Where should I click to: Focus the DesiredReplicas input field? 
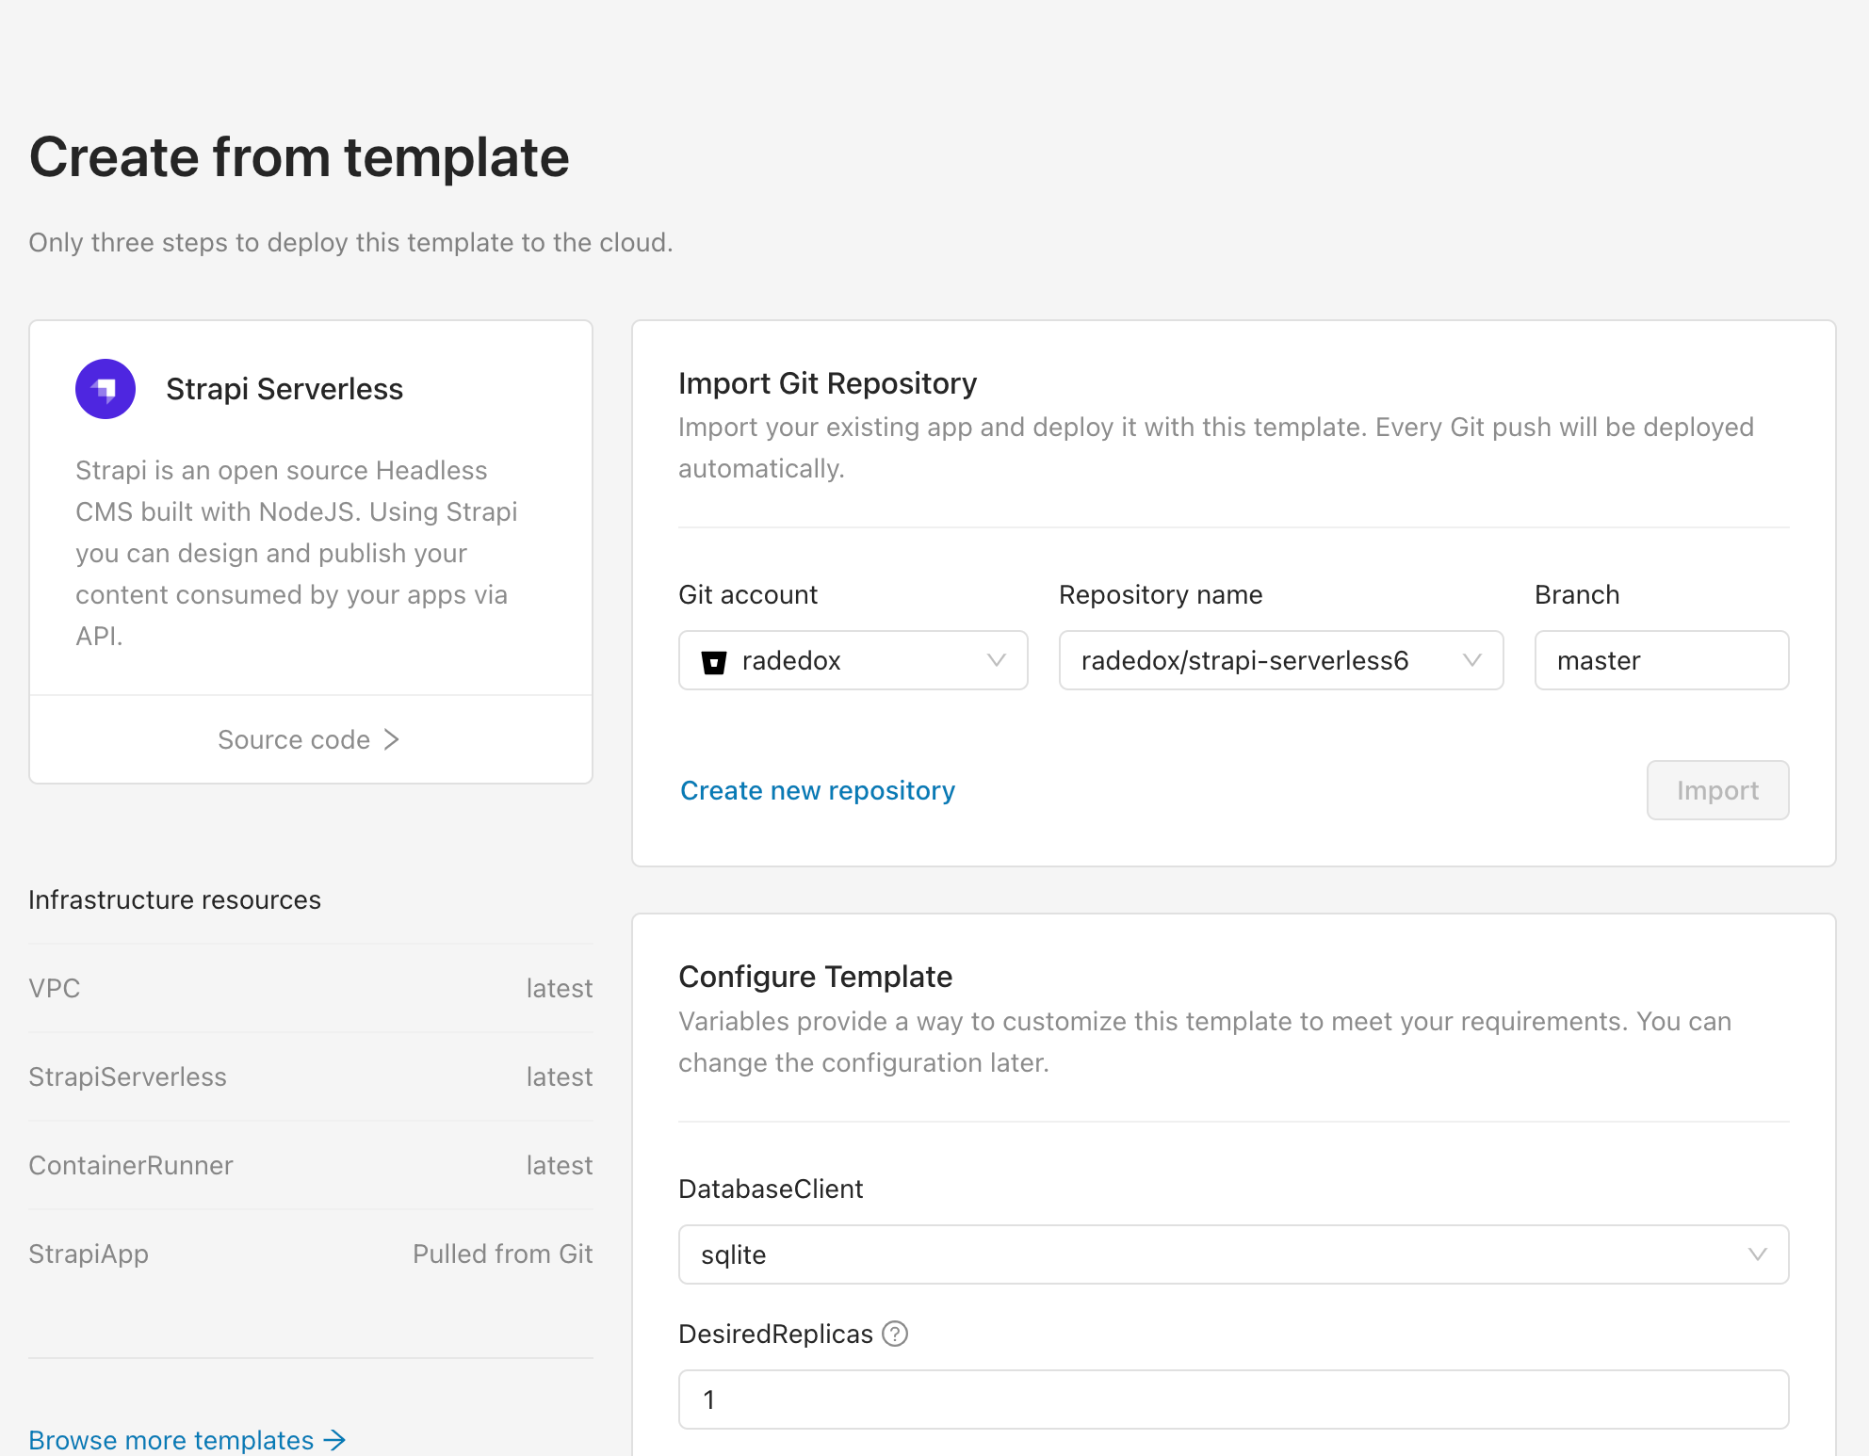pyautogui.click(x=1234, y=1399)
